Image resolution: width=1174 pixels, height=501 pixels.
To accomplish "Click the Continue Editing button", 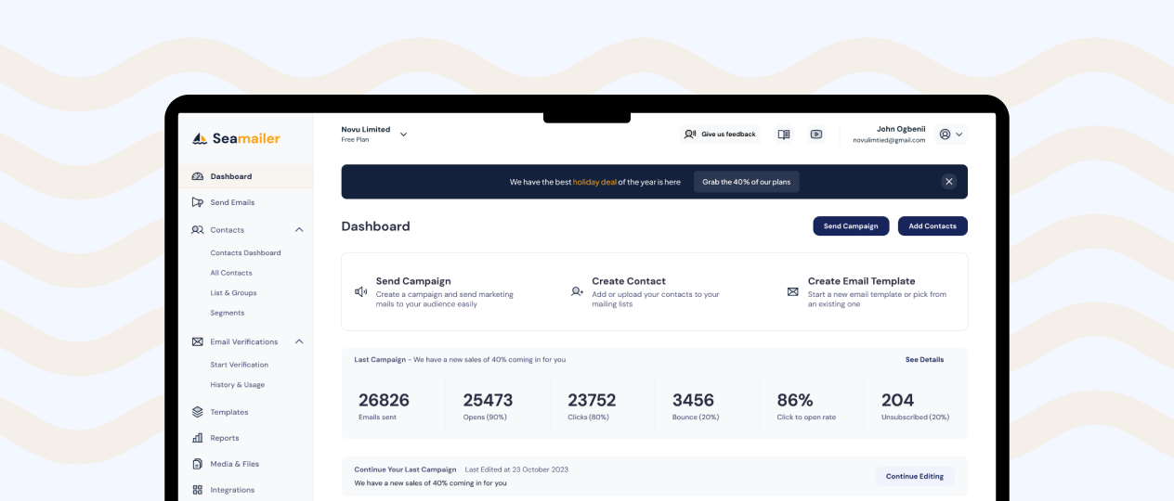I will [x=915, y=476].
